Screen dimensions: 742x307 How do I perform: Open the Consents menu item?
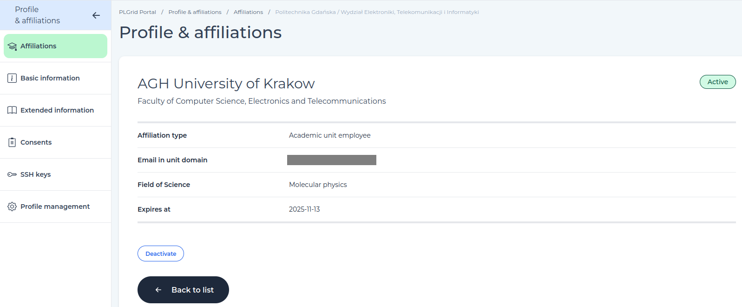tap(55, 142)
